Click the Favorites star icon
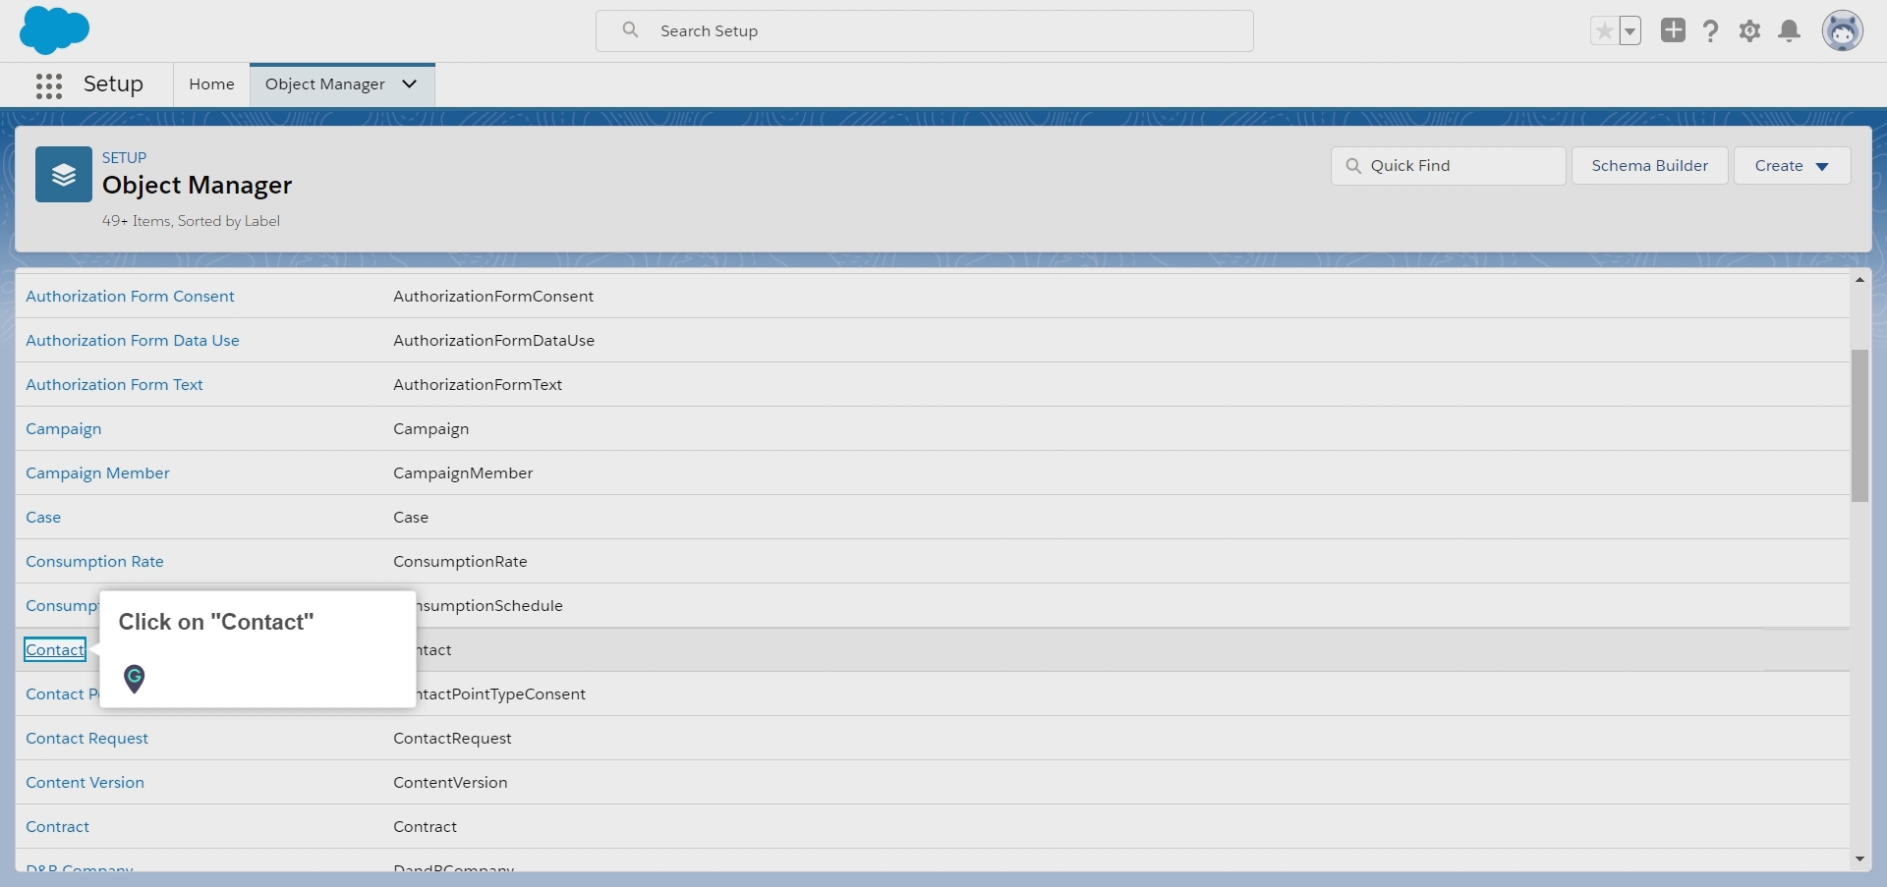The image size is (1887, 887). [x=1604, y=31]
